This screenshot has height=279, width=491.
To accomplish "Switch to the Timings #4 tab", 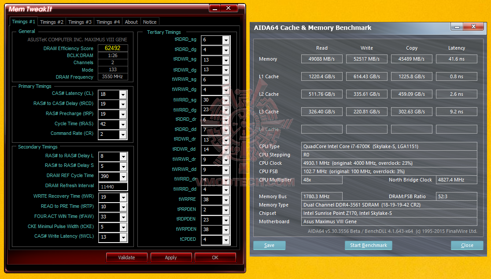I will tap(108, 22).
